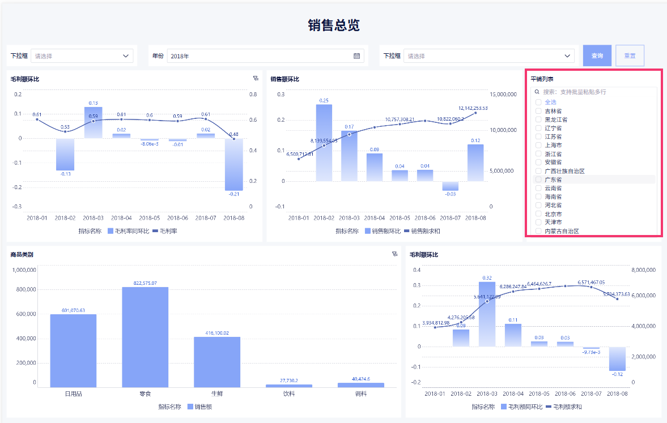The height and width of the screenshot is (423, 667).
Task: Tick the 吉林省 checkbox
Action: (538, 111)
